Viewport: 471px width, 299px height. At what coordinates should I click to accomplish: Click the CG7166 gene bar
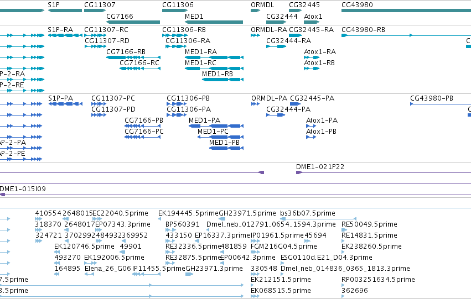(x=133, y=22)
